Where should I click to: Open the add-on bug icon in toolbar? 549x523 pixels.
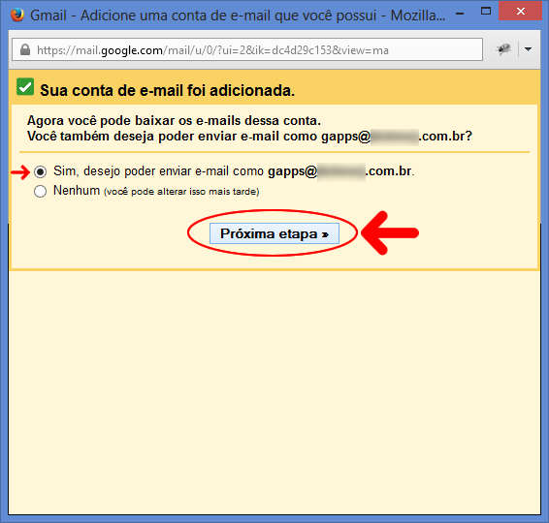[x=503, y=49]
